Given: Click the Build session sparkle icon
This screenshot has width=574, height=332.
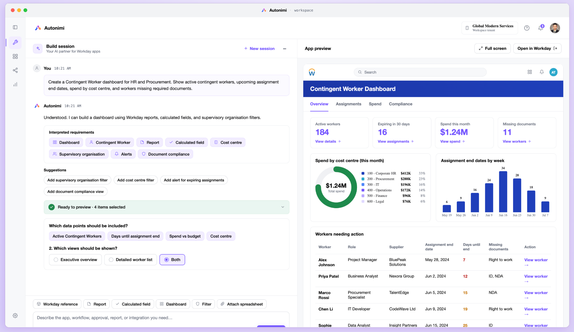Looking at the screenshot, I should (38, 48).
